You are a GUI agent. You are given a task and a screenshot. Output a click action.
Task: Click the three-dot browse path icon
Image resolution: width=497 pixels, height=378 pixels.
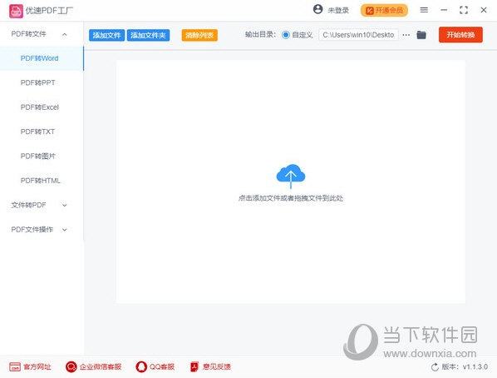tap(406, 35)
